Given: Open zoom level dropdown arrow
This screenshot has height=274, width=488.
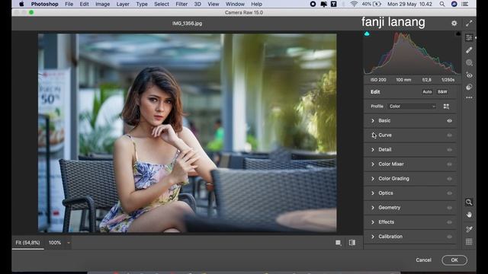Looking at the screenshot, I should pyautogui.click(x=69, y=243).
